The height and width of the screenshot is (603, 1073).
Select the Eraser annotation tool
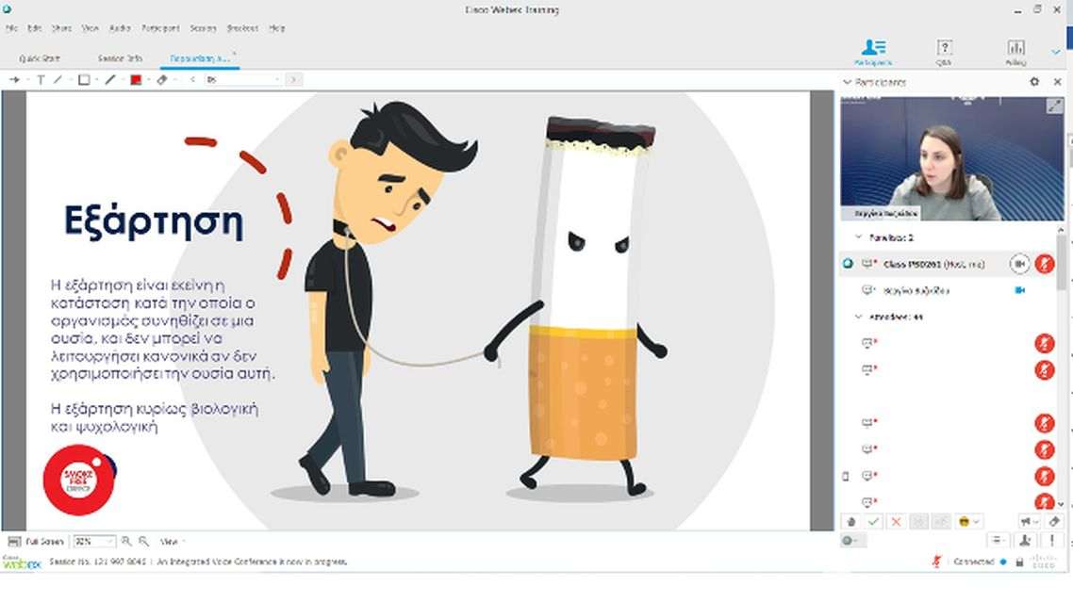click(162, 80)
